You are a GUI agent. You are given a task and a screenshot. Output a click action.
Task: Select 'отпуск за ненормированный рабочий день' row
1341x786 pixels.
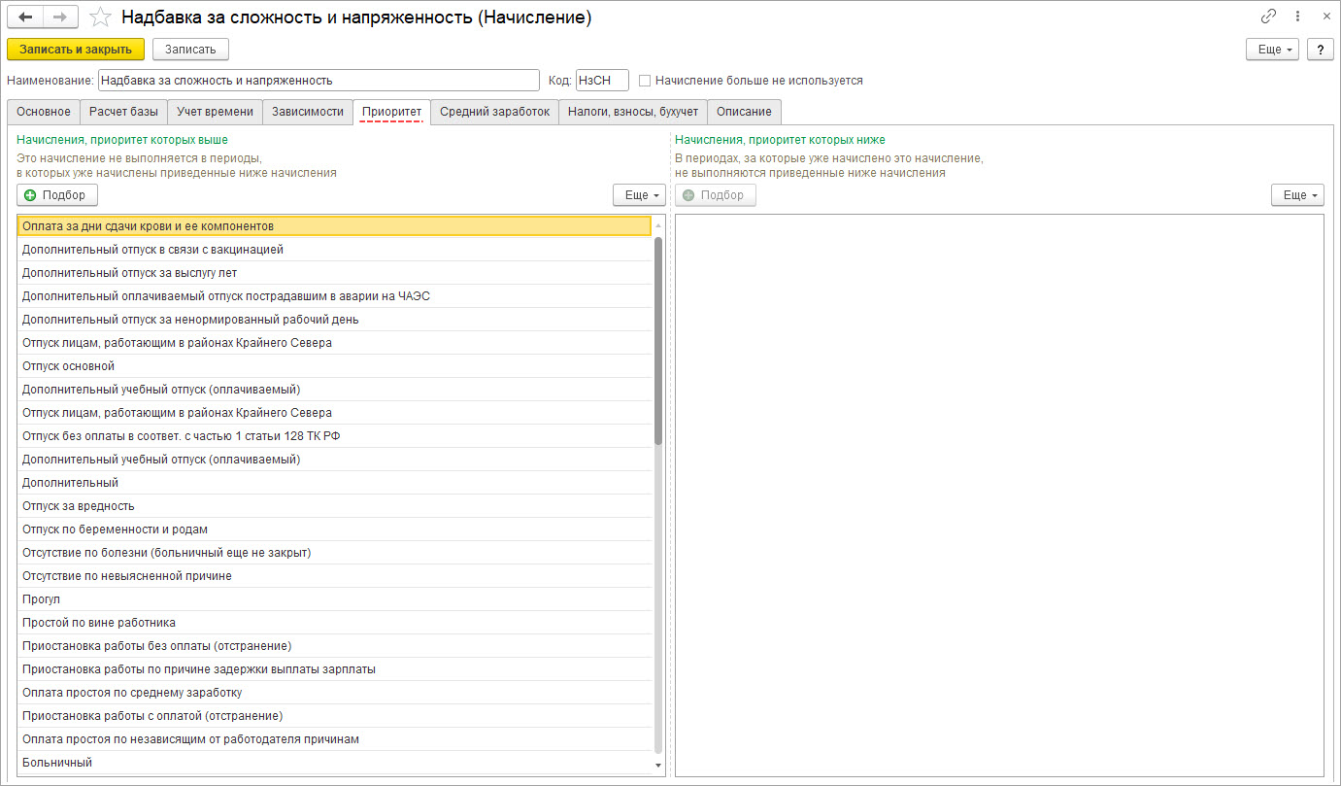[334, 320]
